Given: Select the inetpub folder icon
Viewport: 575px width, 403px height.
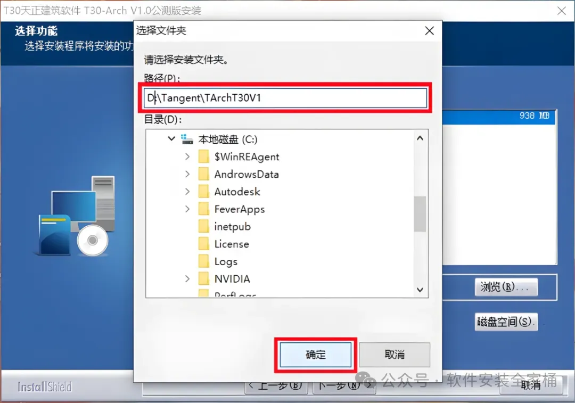Looking at the screenshot, I should click(203, 226).
